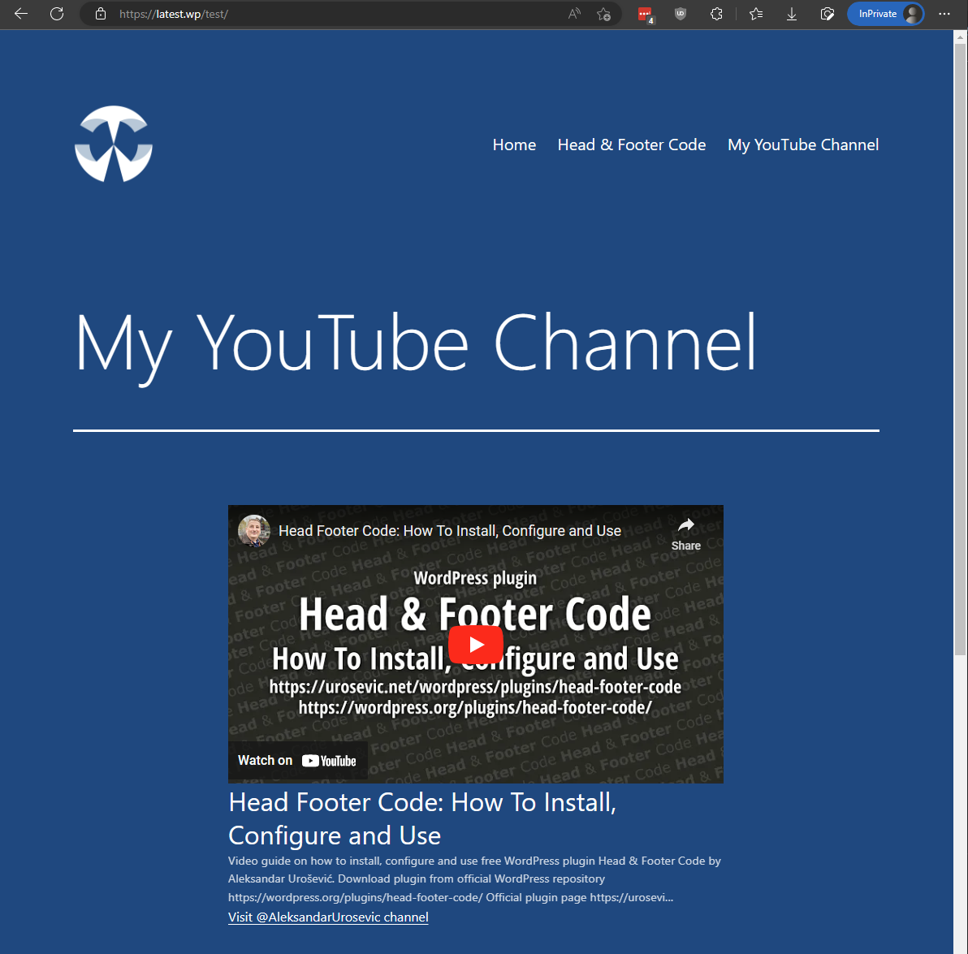Image resolution: width=968 pixels, height=954 pixels.
Task: Open the browser Settings and more ellipsis menu
Action: [944, 14]
